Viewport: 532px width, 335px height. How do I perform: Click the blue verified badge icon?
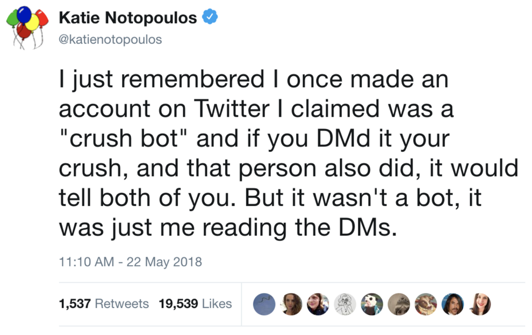[x=210, y=16]
